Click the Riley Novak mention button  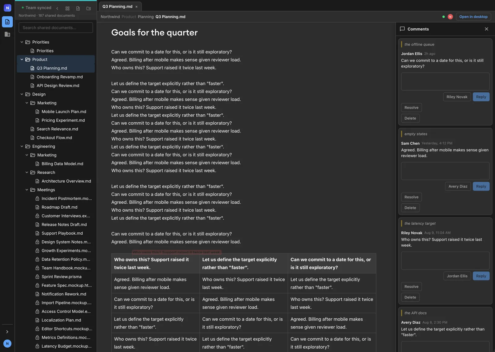457,97
